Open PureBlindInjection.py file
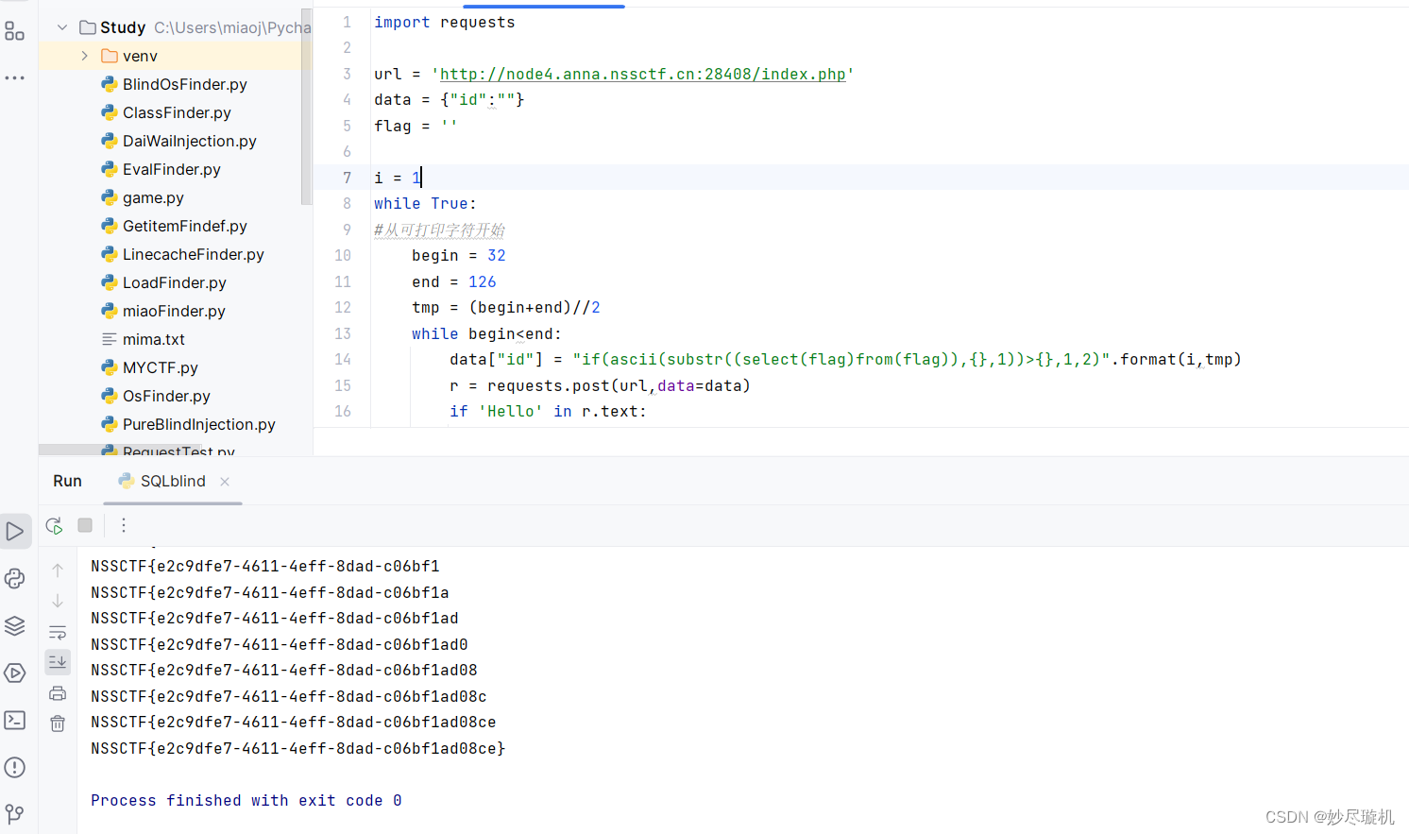This screenshot has height=834, width=1409. point(199,424)
